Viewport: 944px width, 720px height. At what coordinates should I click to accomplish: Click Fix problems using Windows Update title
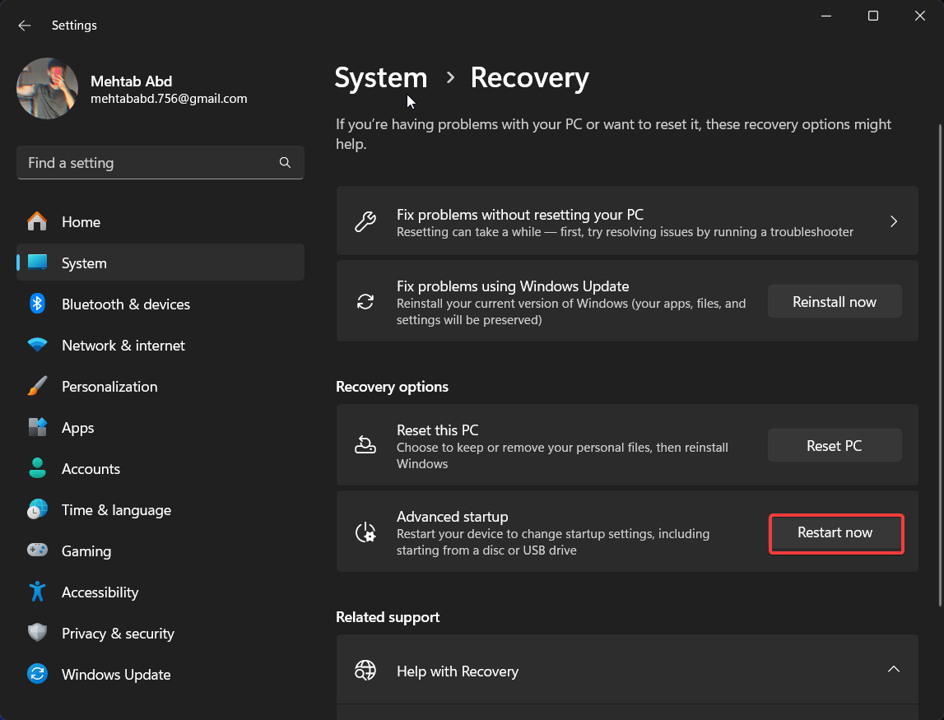[x=513, y=286]
